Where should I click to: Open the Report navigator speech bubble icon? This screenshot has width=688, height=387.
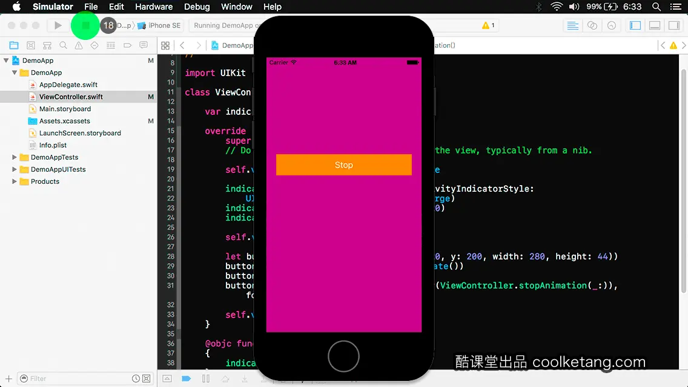(144, 45)
